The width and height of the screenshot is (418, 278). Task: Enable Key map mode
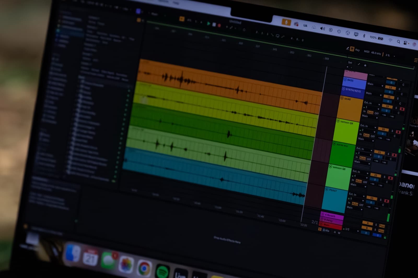(x=357, y=50)
